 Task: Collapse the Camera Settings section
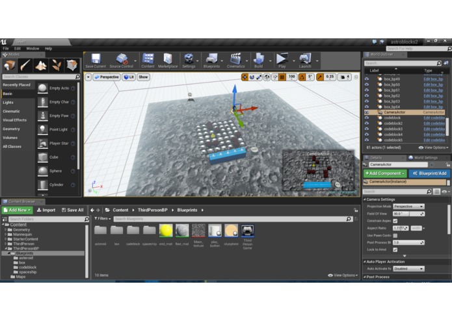tap(365, 199)
